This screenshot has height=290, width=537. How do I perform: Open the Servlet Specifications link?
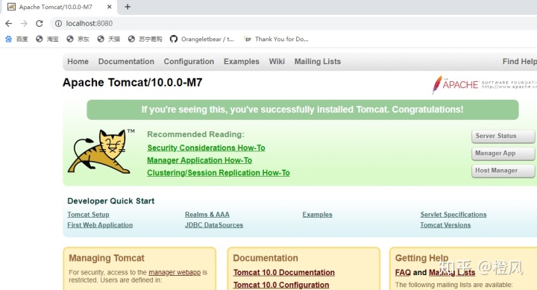(453, 215)
